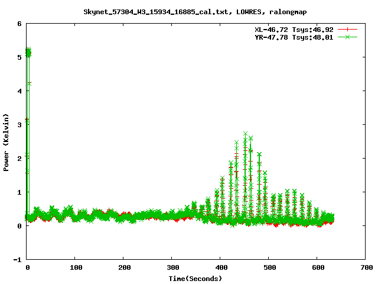Click y-axis tick label 2
Viewport: 378px width, 284px height.
pyautogui.click(x=19, y=159)
